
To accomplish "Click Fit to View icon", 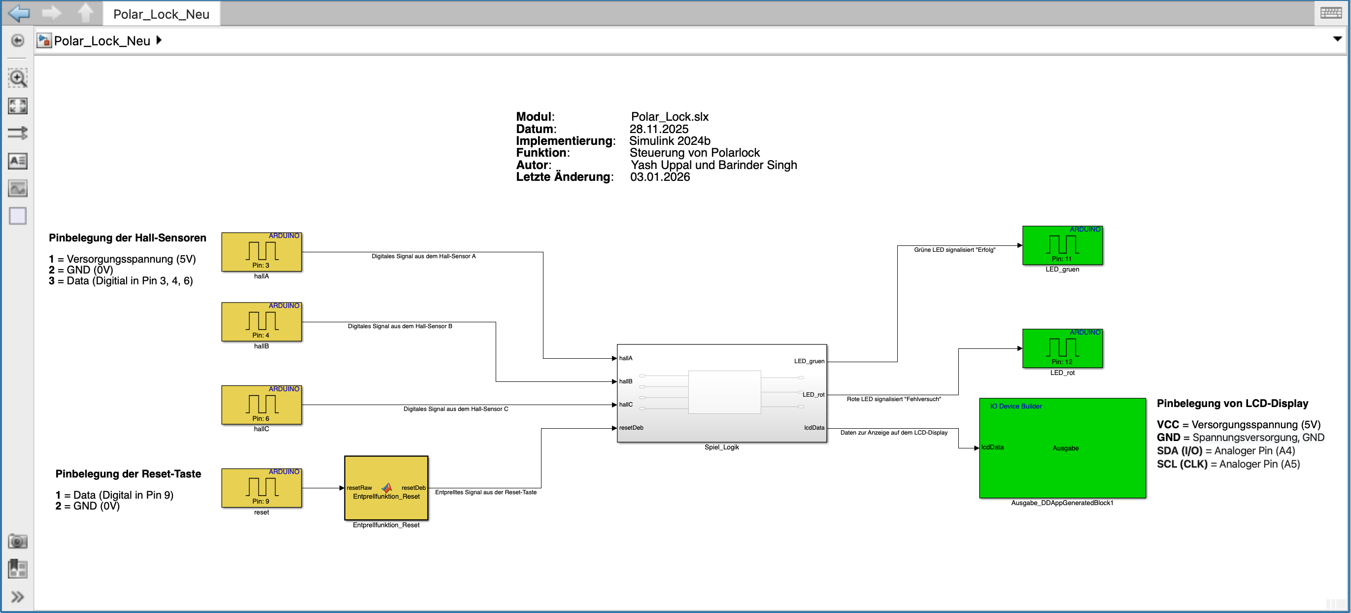I will pos(17,106).
